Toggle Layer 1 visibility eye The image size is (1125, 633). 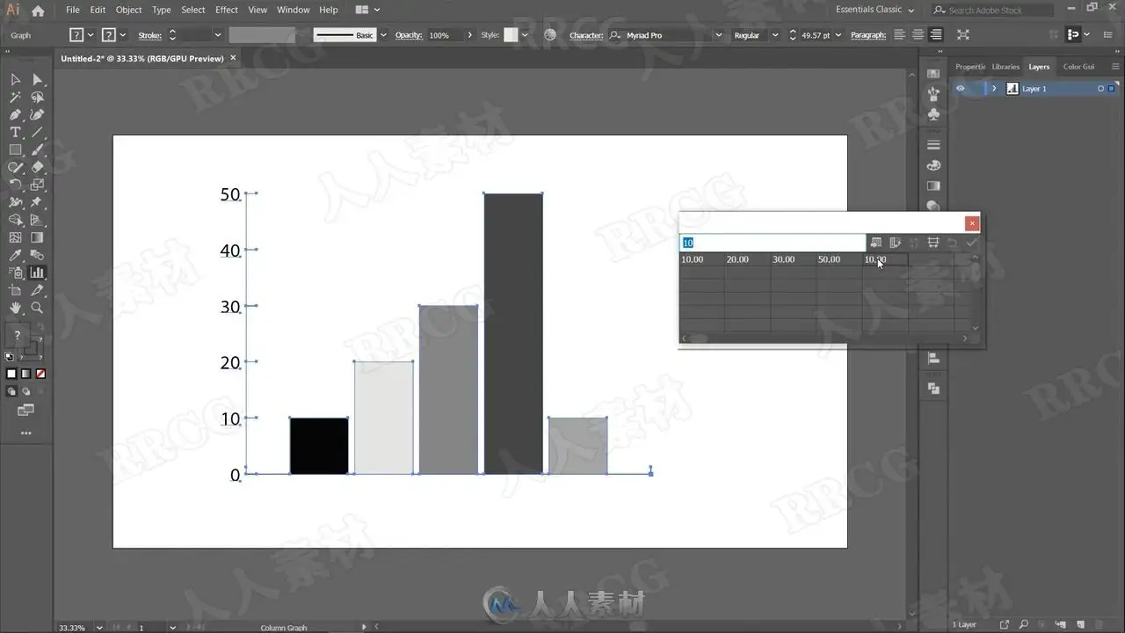click(x=960, y=89)
